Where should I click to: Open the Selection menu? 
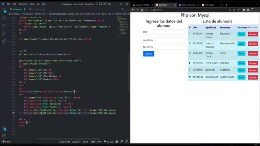[x=23, y=4]
